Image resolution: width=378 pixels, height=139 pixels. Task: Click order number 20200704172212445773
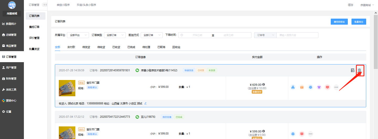(115, 117)
